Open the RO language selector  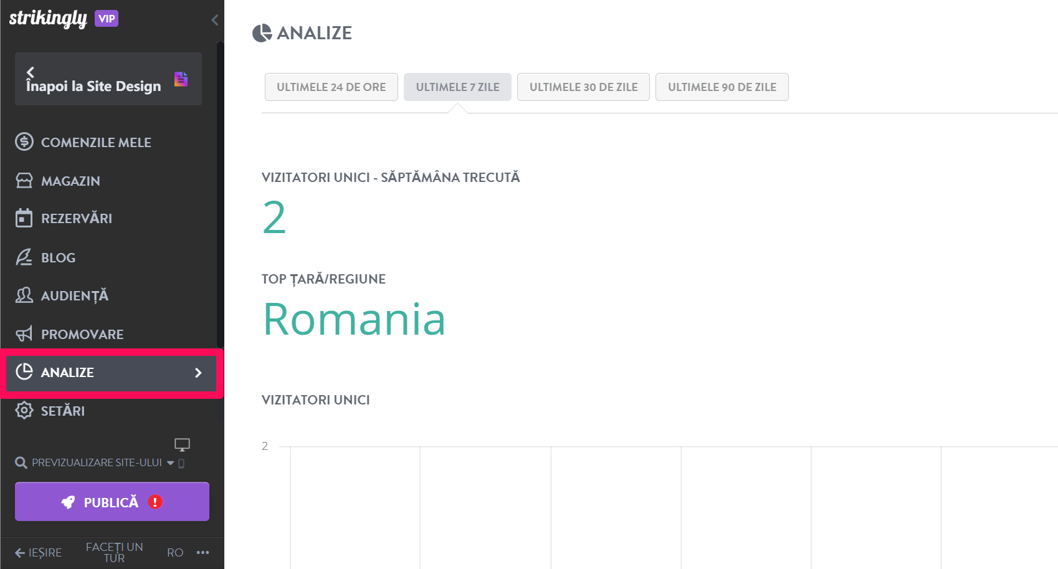point(175,553)
